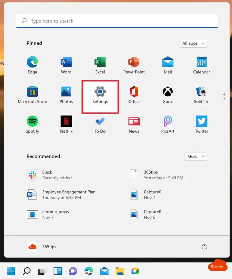232x279 pixels.
Task: Launch Netflix from the Start menu
Action: click(66, 125)
